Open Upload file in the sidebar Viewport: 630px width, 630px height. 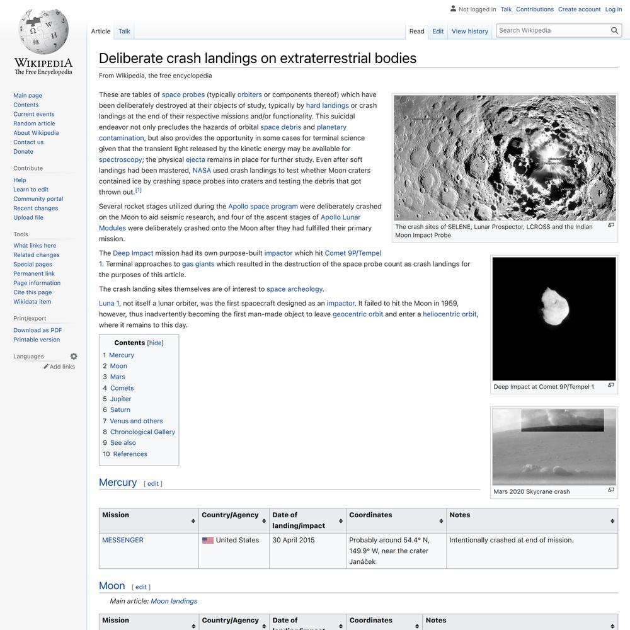coord(28,218)
